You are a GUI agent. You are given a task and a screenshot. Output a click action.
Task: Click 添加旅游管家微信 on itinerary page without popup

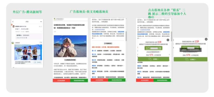(x=117, y=80)
